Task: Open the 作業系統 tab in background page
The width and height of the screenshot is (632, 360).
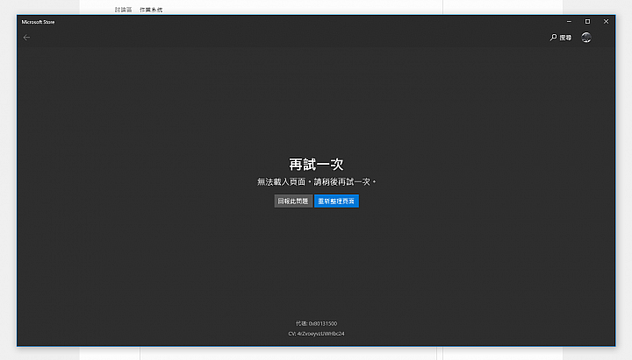Action: (151, 10)
